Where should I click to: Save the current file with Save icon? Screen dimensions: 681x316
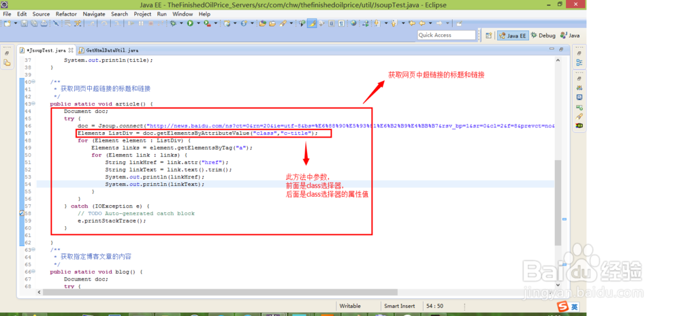coord(24,23)
